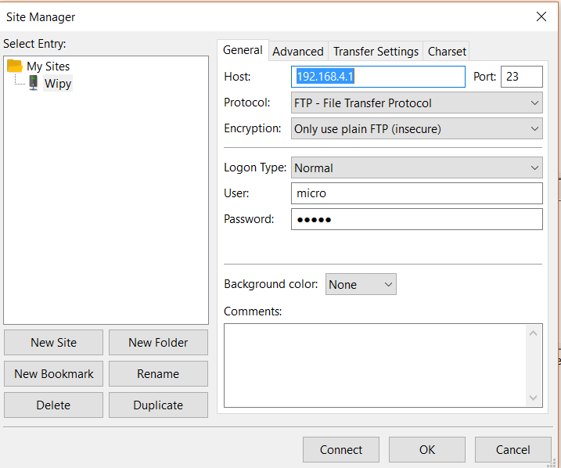Select the Charset tab
561x468 pixels.
[447, 51]
